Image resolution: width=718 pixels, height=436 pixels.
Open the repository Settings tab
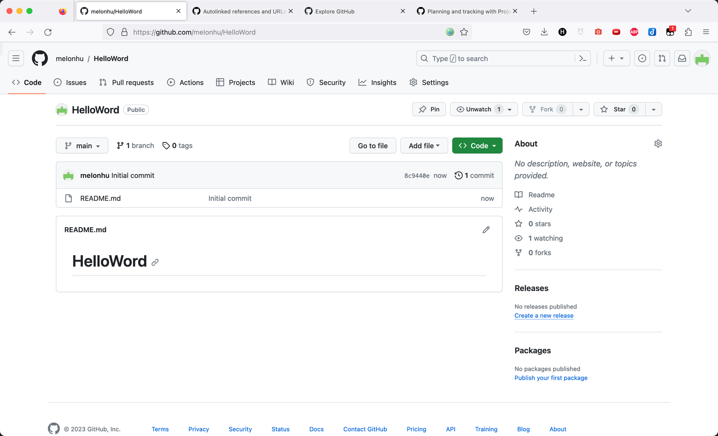[429, 82]
